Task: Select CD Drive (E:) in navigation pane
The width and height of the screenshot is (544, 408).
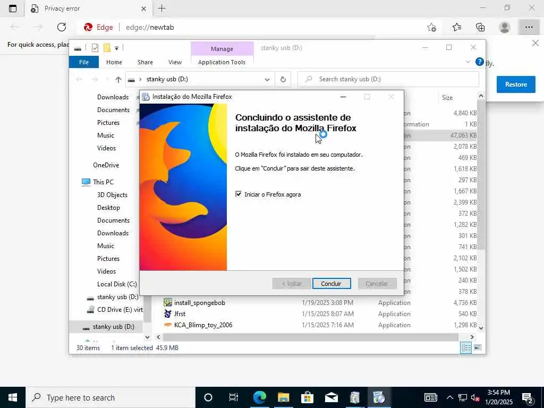Action: [115, 310]
